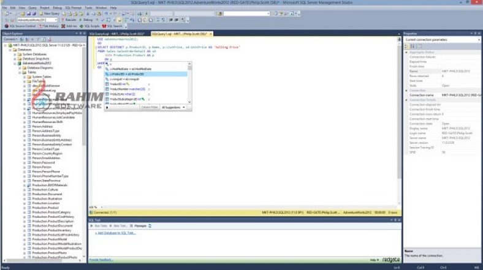483x270 pixels.
Task: Select the Connection name property row
Action: 443,95
